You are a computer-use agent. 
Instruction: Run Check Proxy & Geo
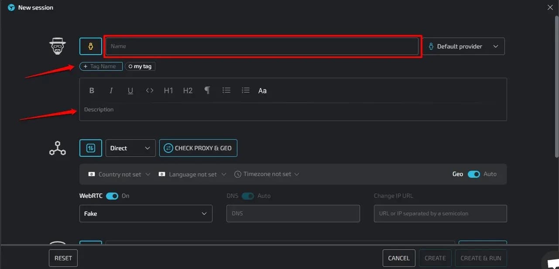point(198,148)
